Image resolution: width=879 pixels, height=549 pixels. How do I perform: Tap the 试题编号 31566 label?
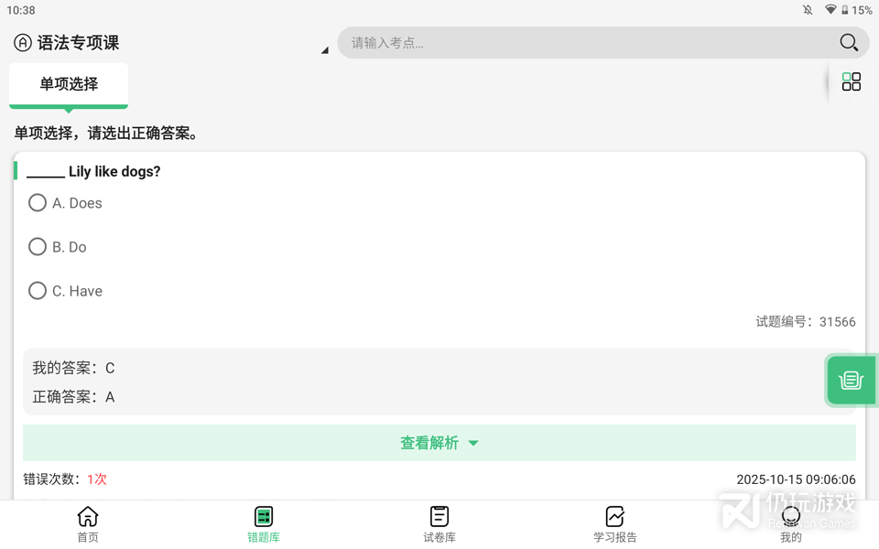tap(805, 322)
